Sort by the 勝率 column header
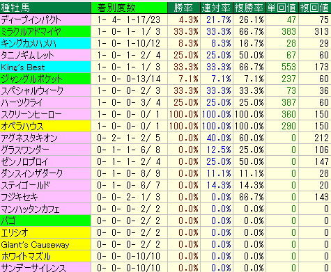This screenshot has height=272, width=331. pyautogui.click(x=183, y=8)
